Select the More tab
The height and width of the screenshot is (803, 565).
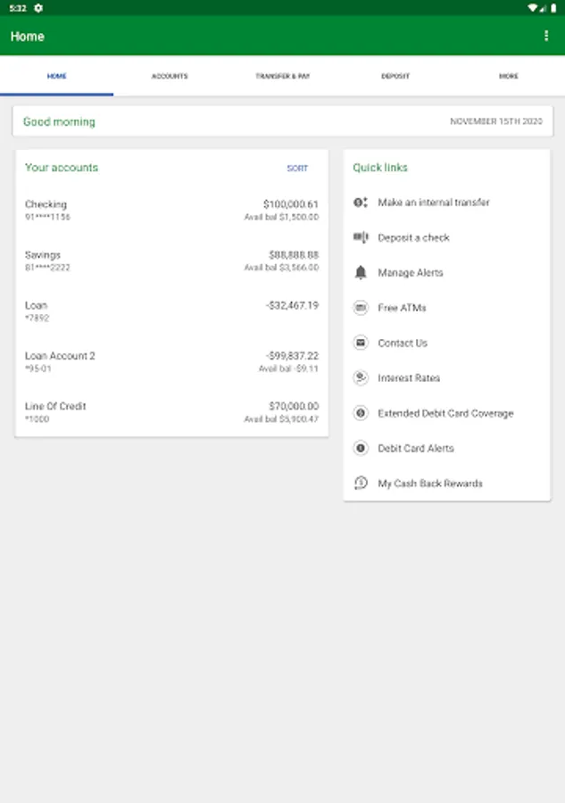508,77
